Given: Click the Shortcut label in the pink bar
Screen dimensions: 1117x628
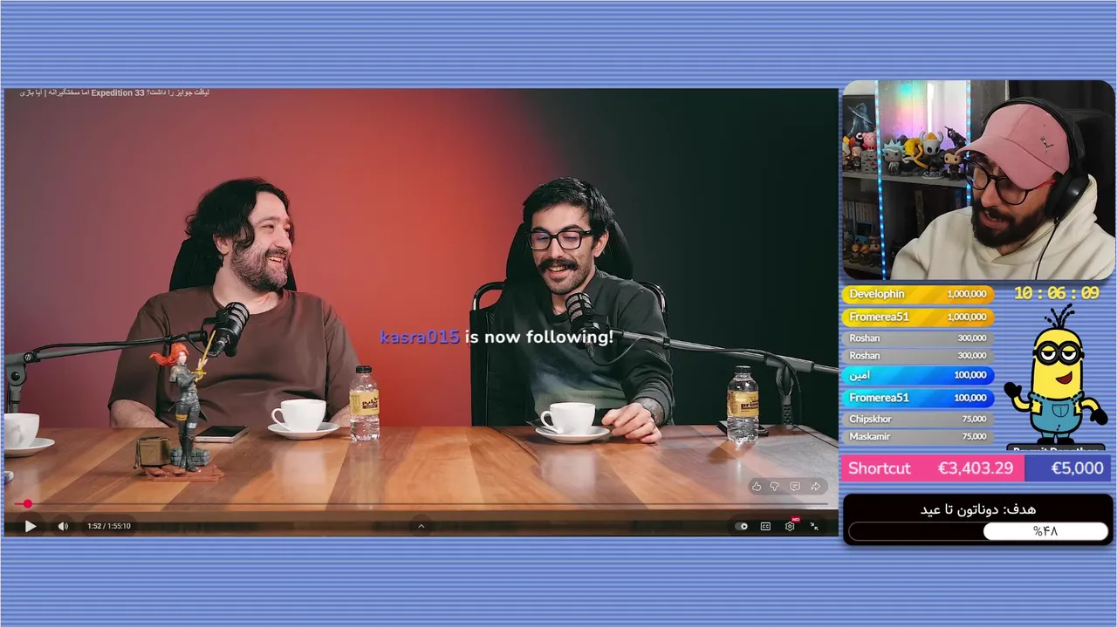Looking at the screenshot, I should pyautogui.click(x=879, y=468).
